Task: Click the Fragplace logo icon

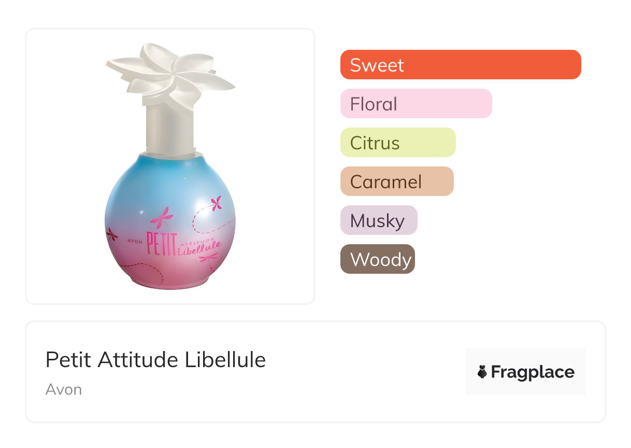Action: (x=482, y=372)
